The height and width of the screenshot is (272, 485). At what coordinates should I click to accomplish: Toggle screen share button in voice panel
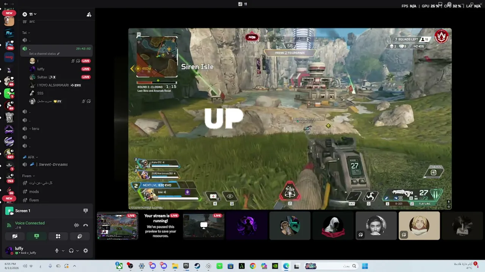(36, 236)
